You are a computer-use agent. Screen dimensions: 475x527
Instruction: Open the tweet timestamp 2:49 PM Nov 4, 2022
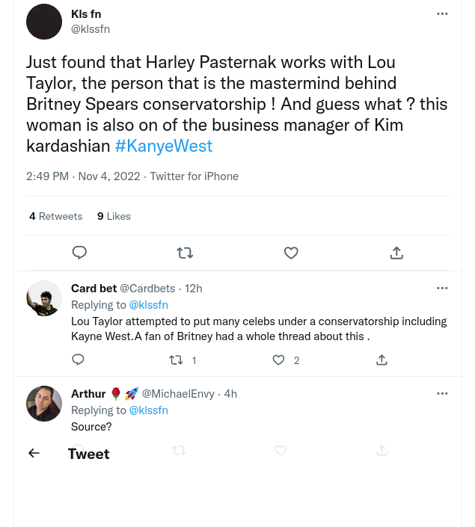(83, 176)
